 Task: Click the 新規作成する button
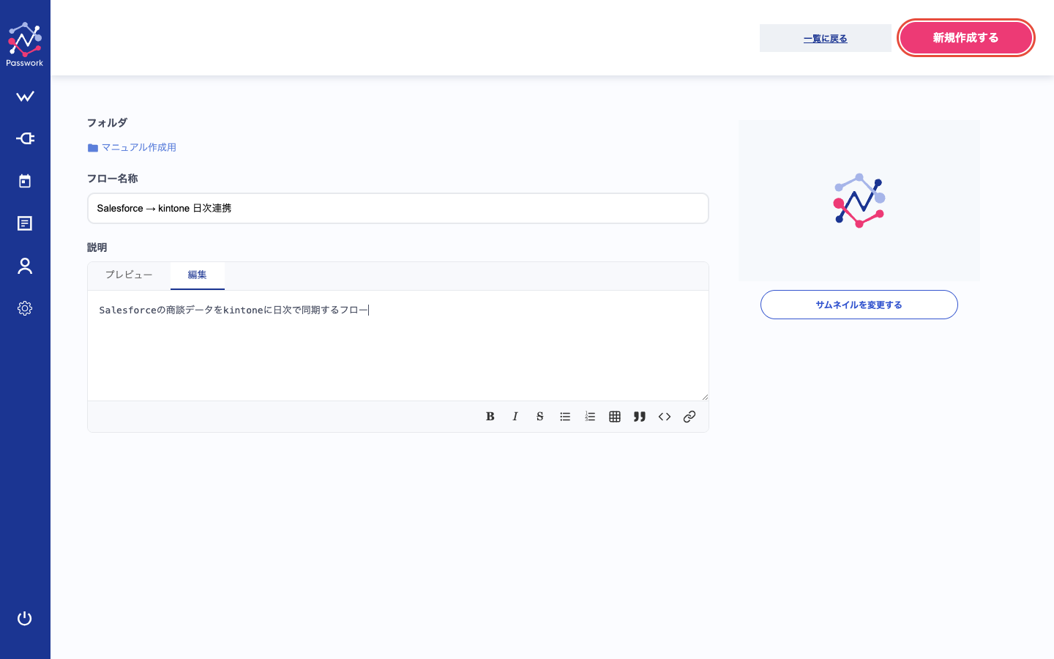click(965, 38)
